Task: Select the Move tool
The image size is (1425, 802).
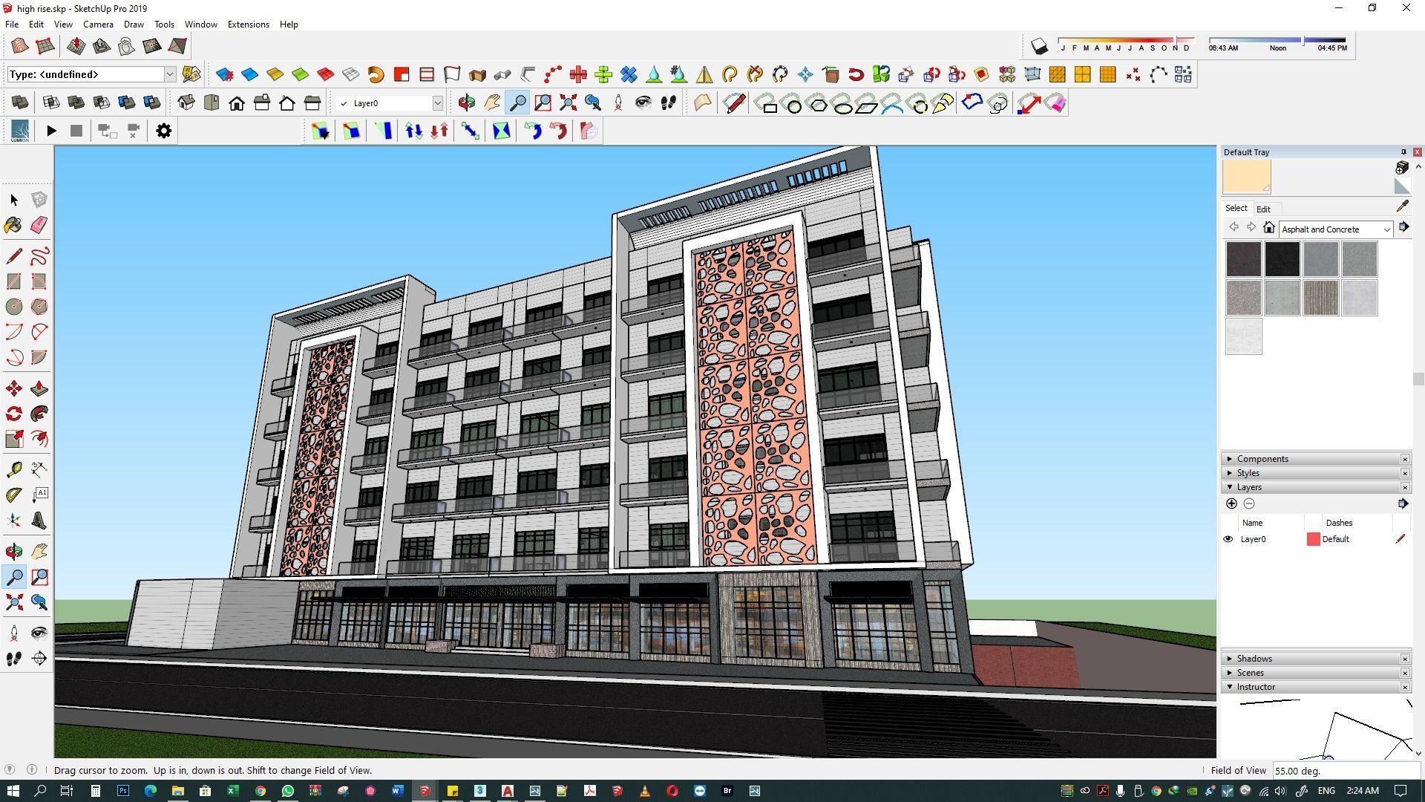Action: [x=13, y=388]
